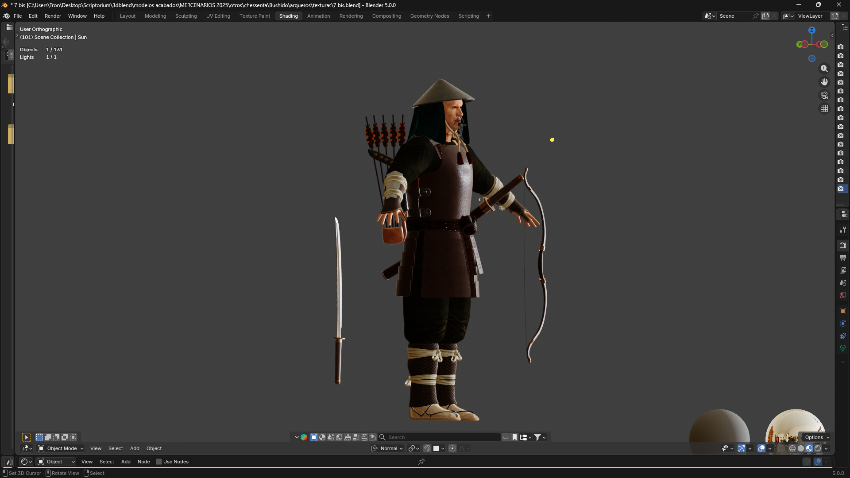
Task: Switch orthographic/perspective with the grid icon
Action: (824, 108)
